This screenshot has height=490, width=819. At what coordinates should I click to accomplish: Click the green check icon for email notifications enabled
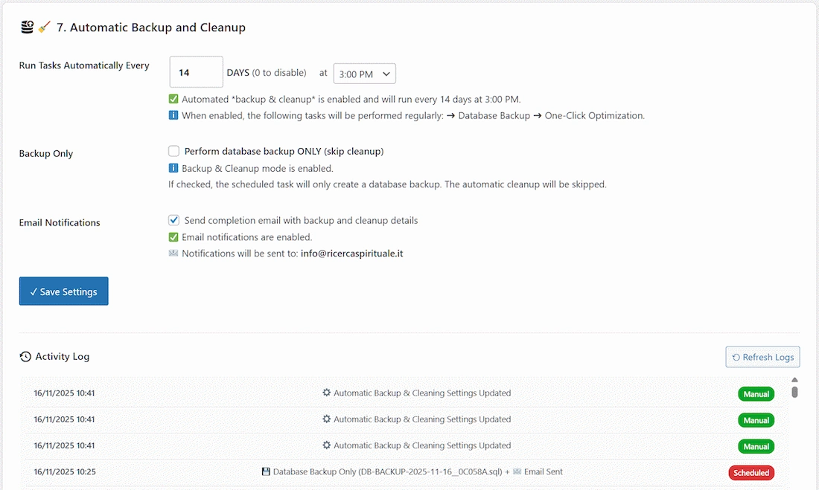(175, 236)
